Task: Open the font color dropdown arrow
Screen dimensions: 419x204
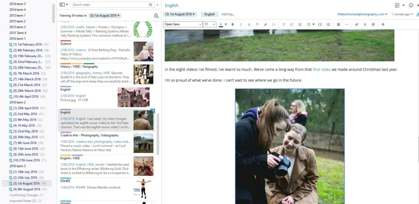Action: (x=226, y=24)
